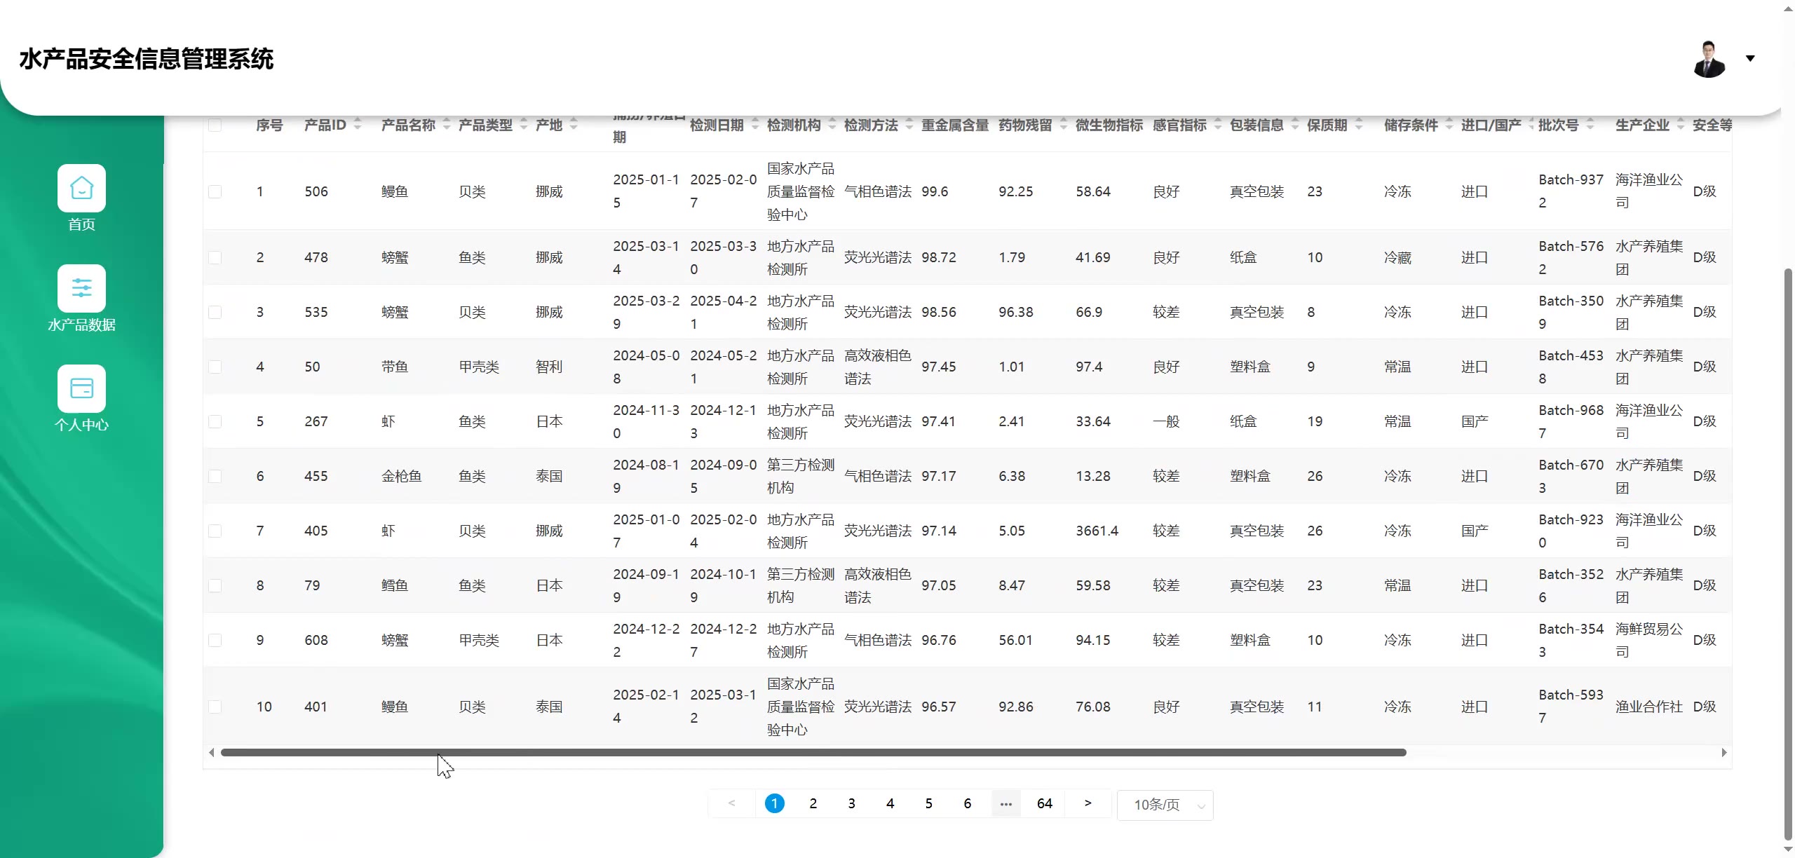Click the table's horizontal scrollbar thumb

coord(813,752)
